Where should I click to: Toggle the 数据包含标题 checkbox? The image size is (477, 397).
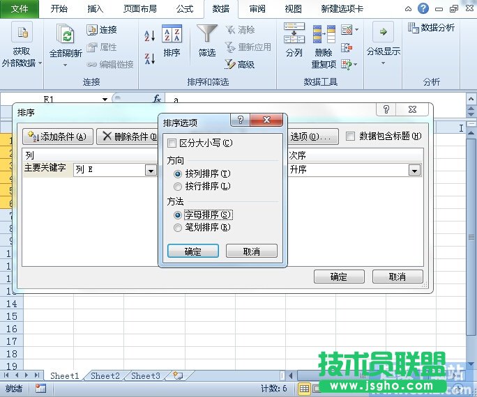pyautogui.click(x=351, y=137)
